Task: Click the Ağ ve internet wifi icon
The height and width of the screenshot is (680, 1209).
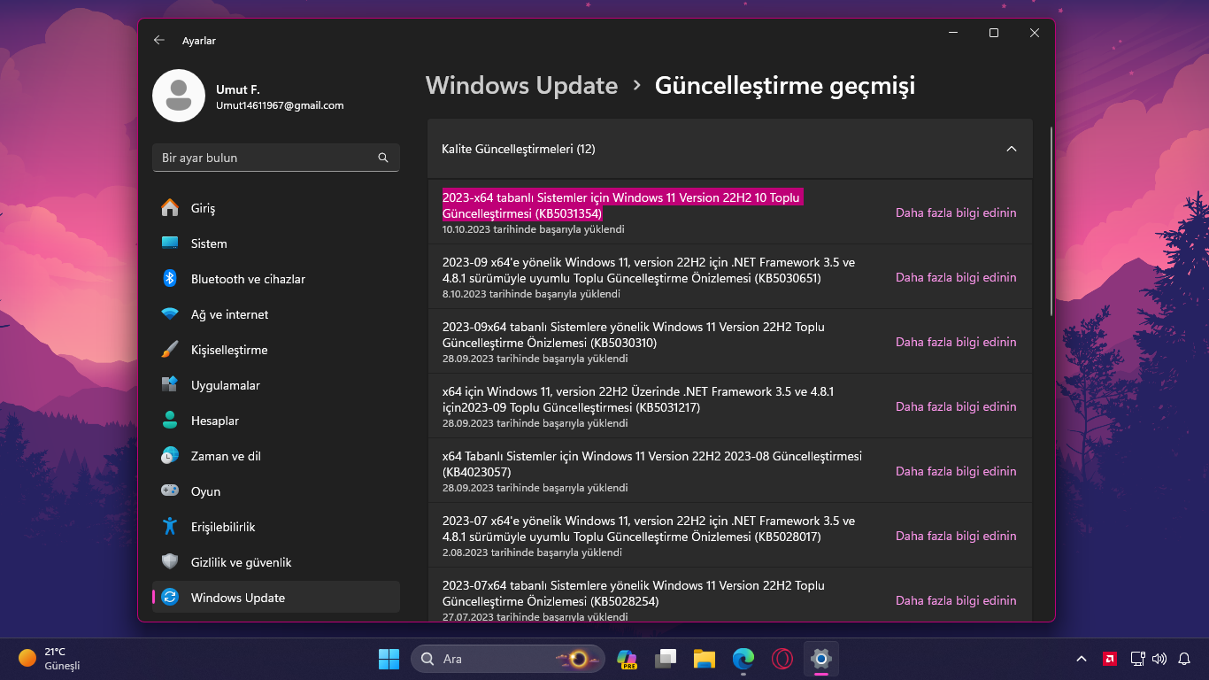Action: (x=170, y=314)
